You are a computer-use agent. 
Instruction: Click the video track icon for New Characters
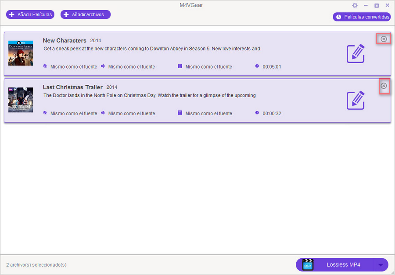(x=45, y=66)
